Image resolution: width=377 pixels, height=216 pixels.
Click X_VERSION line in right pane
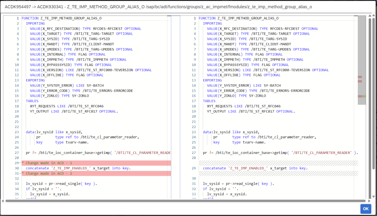coord(268,70)
